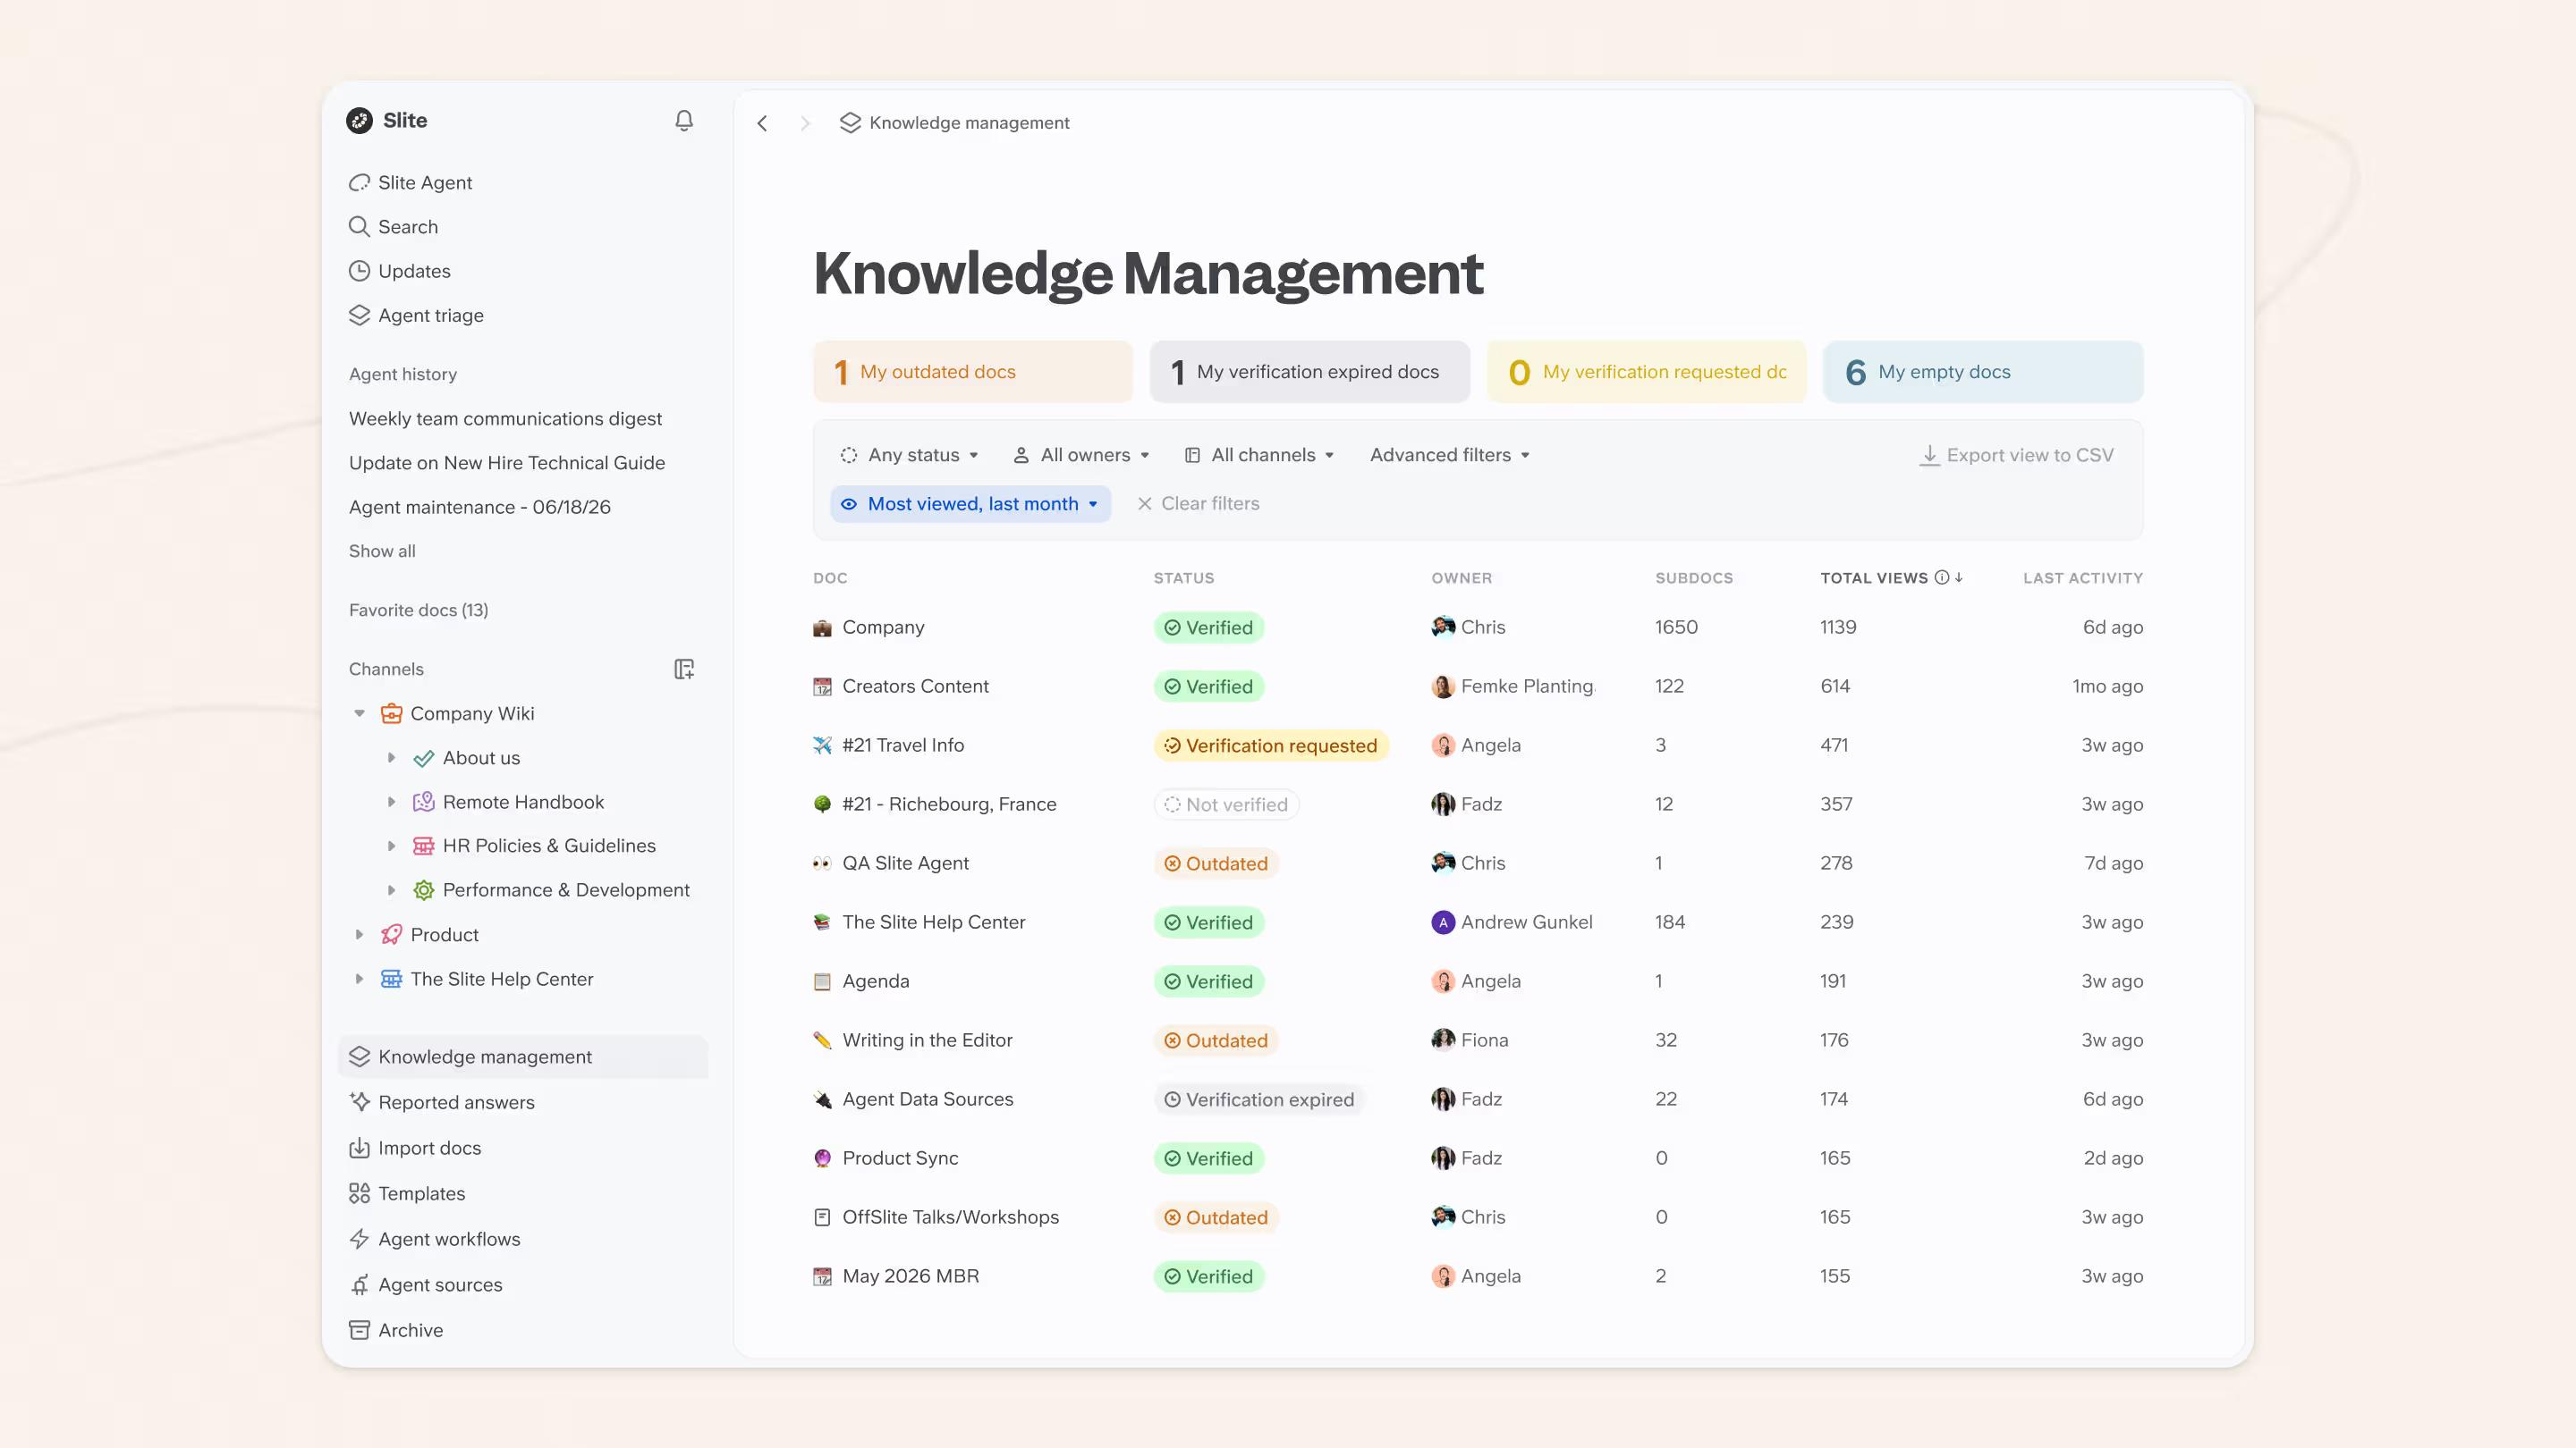Expand the About us tree item
2576x1448 pixels.
tap(391, 757)
